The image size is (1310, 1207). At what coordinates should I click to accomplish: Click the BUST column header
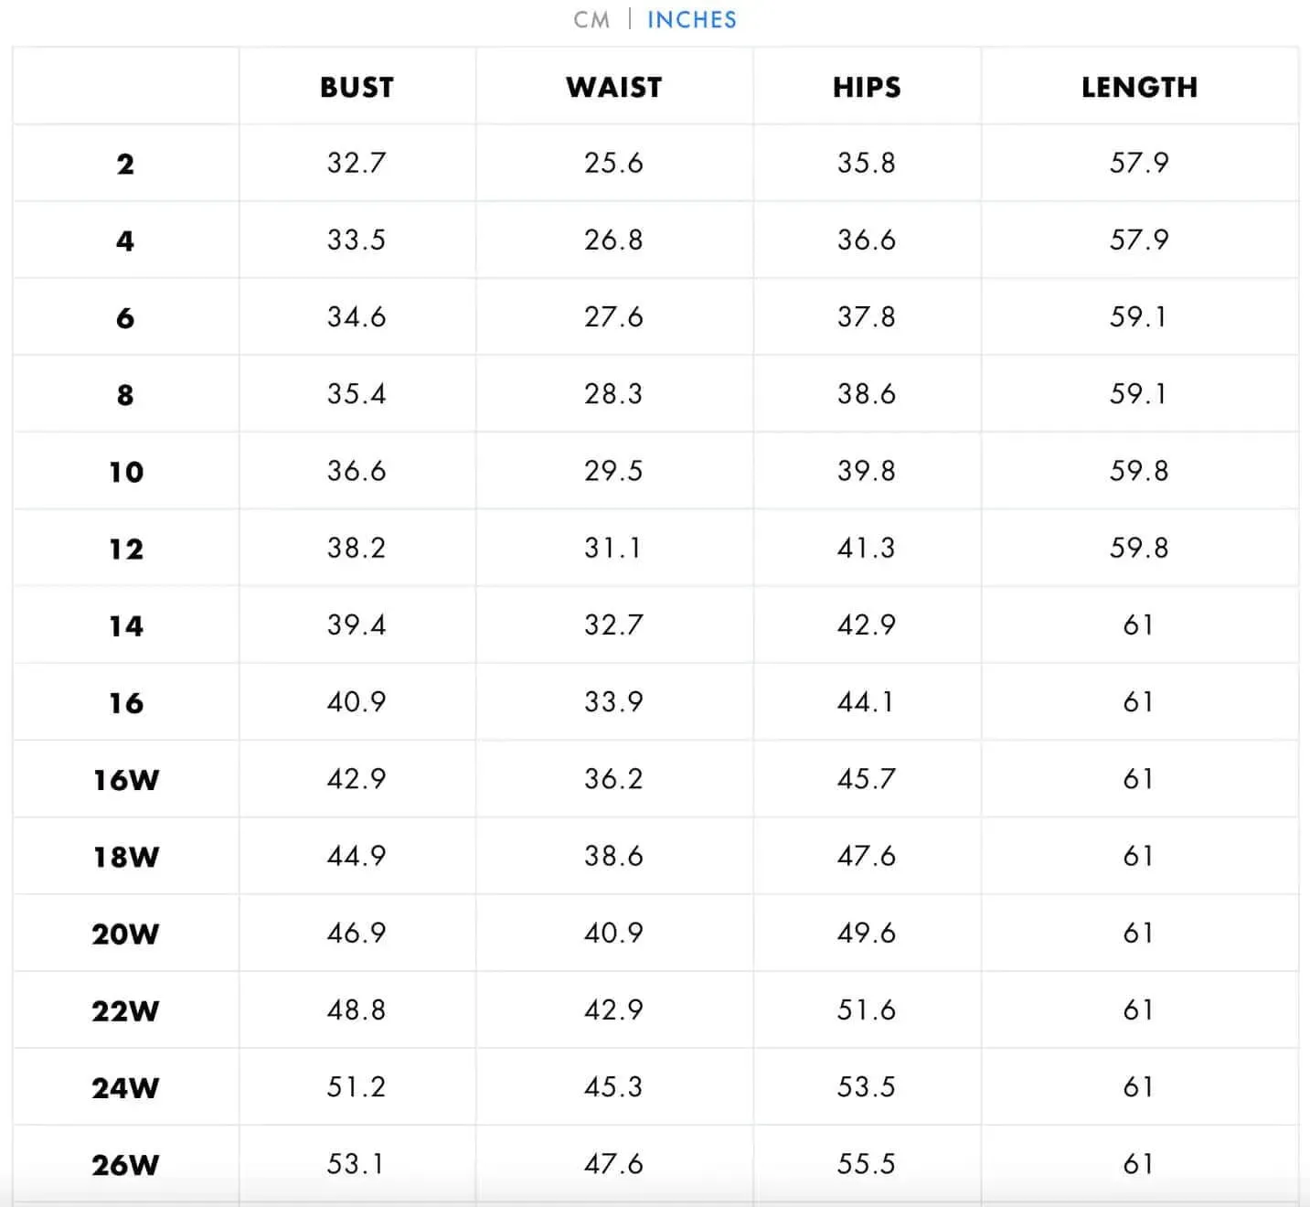[x=357, y=87]
